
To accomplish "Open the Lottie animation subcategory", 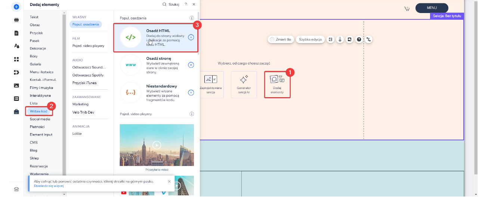I will pyautogui.click(x=77, y=134).
